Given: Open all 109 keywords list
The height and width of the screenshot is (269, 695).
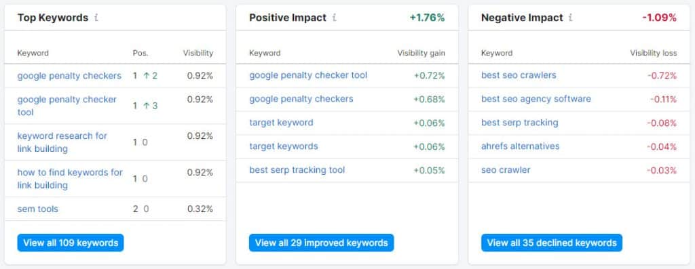Looking at the screenshot, I should coord(71,243).
